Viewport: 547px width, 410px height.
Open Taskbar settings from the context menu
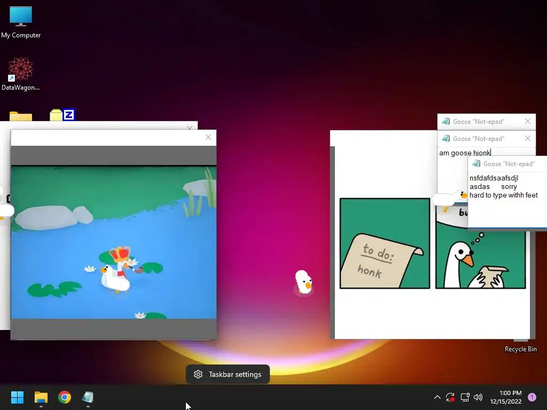pos(228,374)
